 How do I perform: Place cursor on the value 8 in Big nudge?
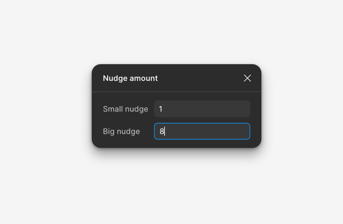162,131
